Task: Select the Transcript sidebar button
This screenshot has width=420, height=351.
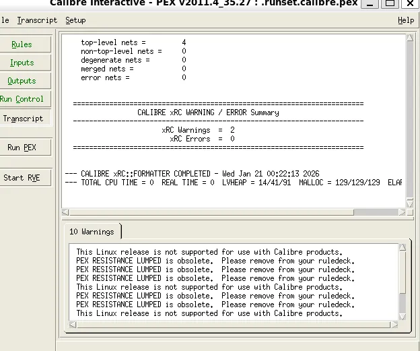Action: click(22, 119)
